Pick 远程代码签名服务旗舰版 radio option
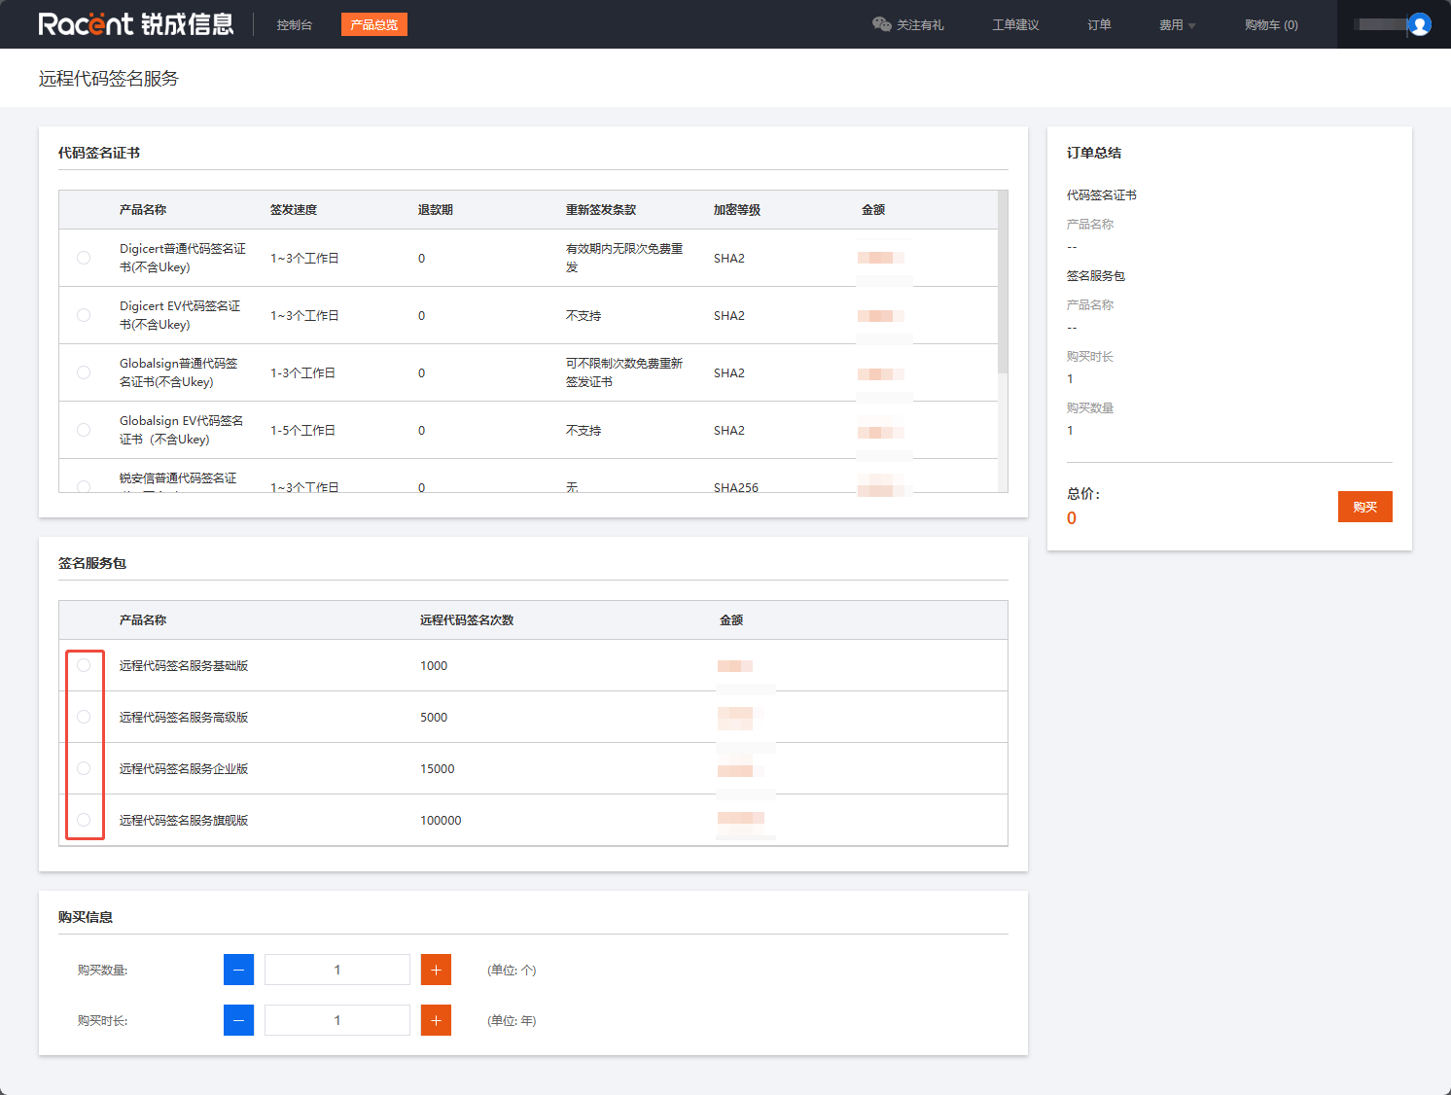Viewport: 1451px width, 1095px height. pyautogui.click(x=84, y=820)
